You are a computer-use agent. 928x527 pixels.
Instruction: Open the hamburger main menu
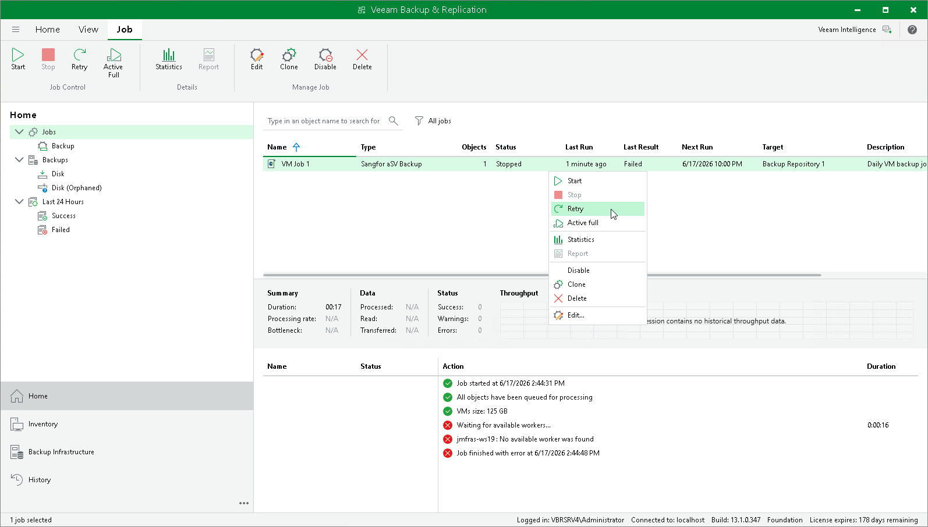[x=16, y=30]
